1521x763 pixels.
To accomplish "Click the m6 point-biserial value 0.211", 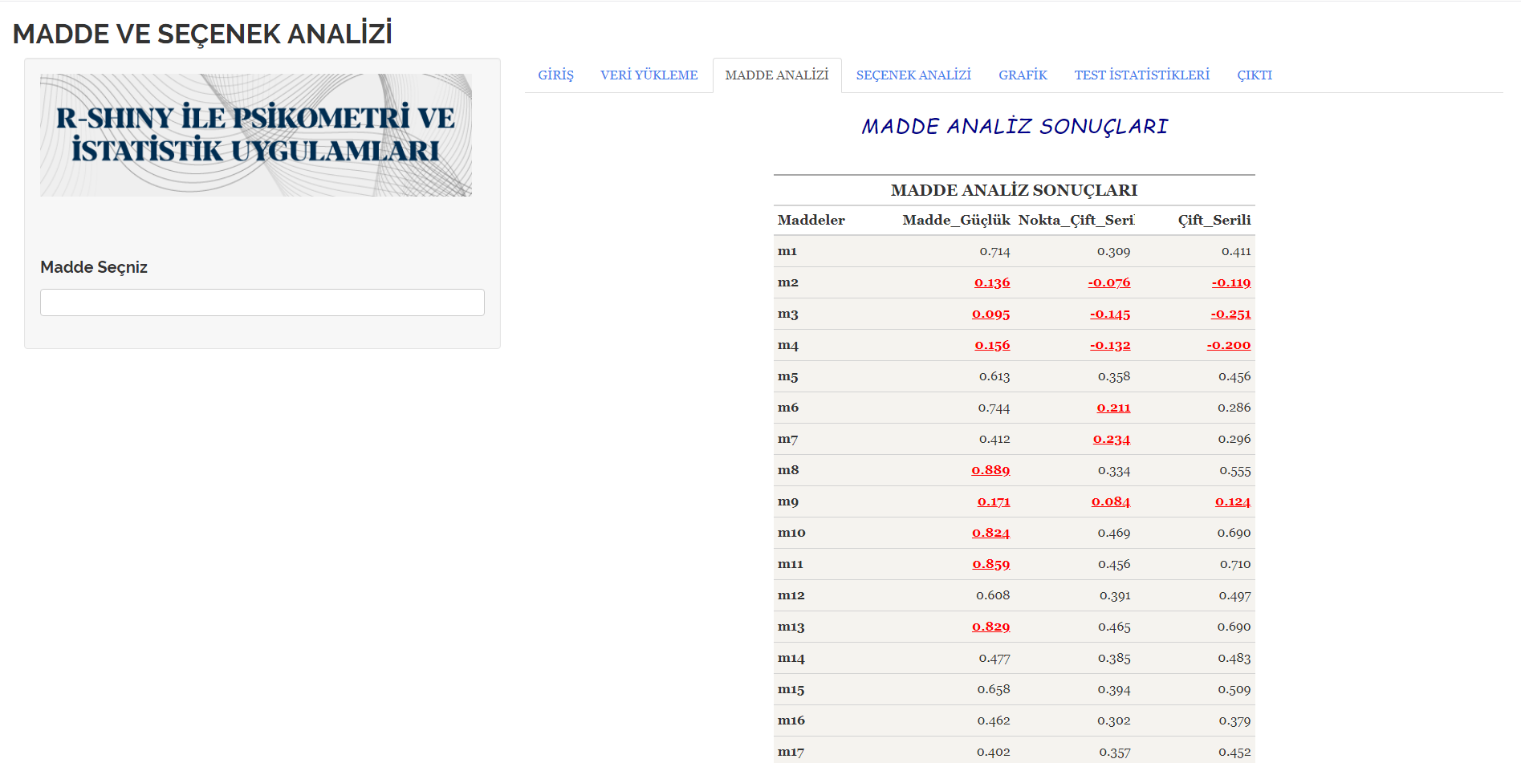I will [1113, 408].
